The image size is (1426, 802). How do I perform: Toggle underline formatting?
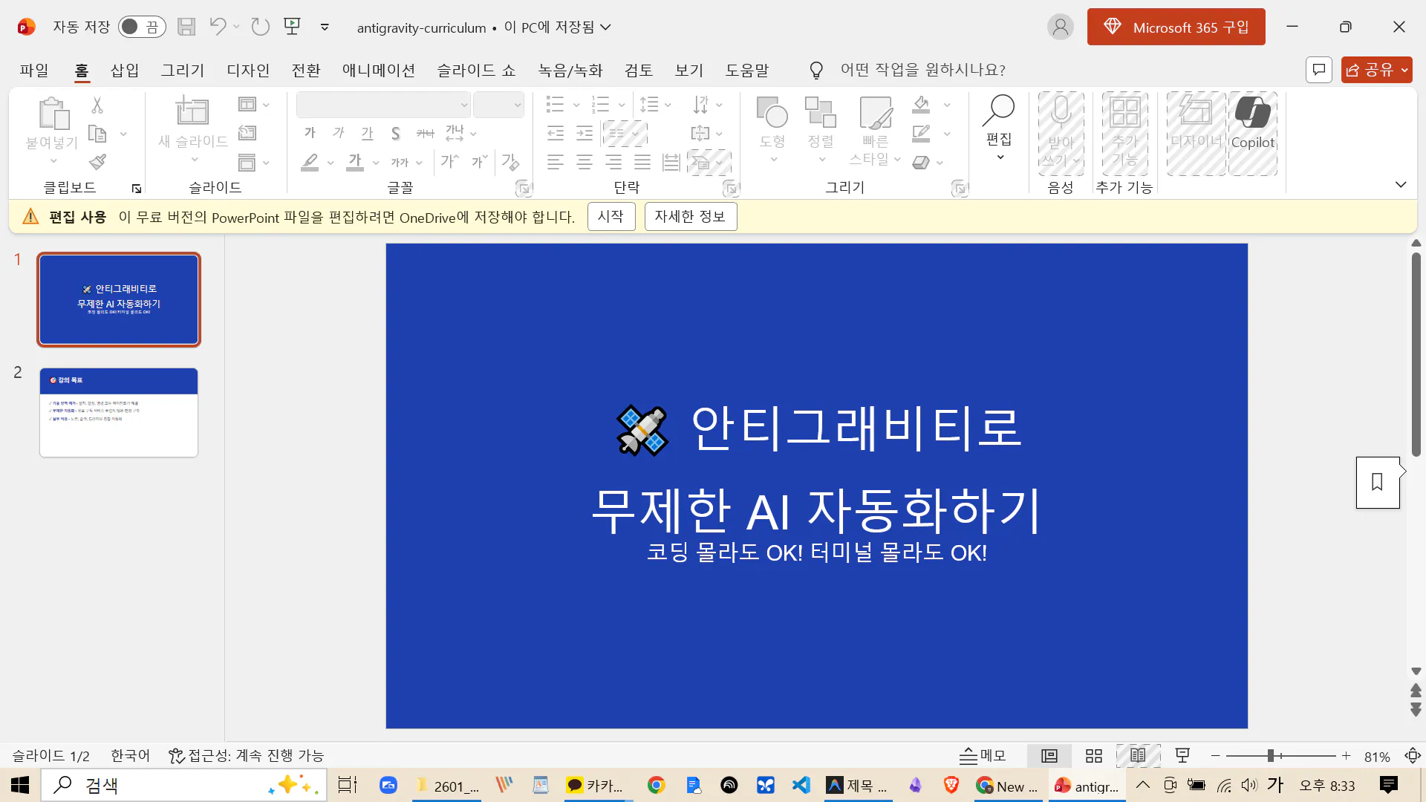point(367,133)
